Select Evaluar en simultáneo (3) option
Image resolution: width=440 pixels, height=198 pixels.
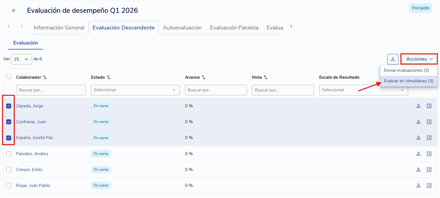pos(408,81)
